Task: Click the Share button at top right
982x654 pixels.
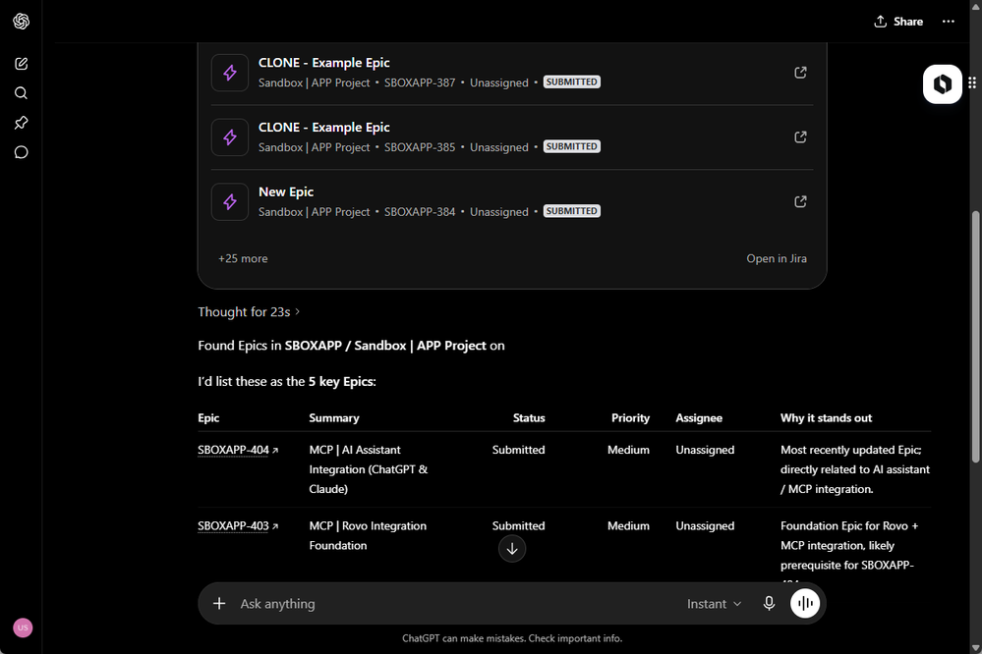Action: pos(898,22)
